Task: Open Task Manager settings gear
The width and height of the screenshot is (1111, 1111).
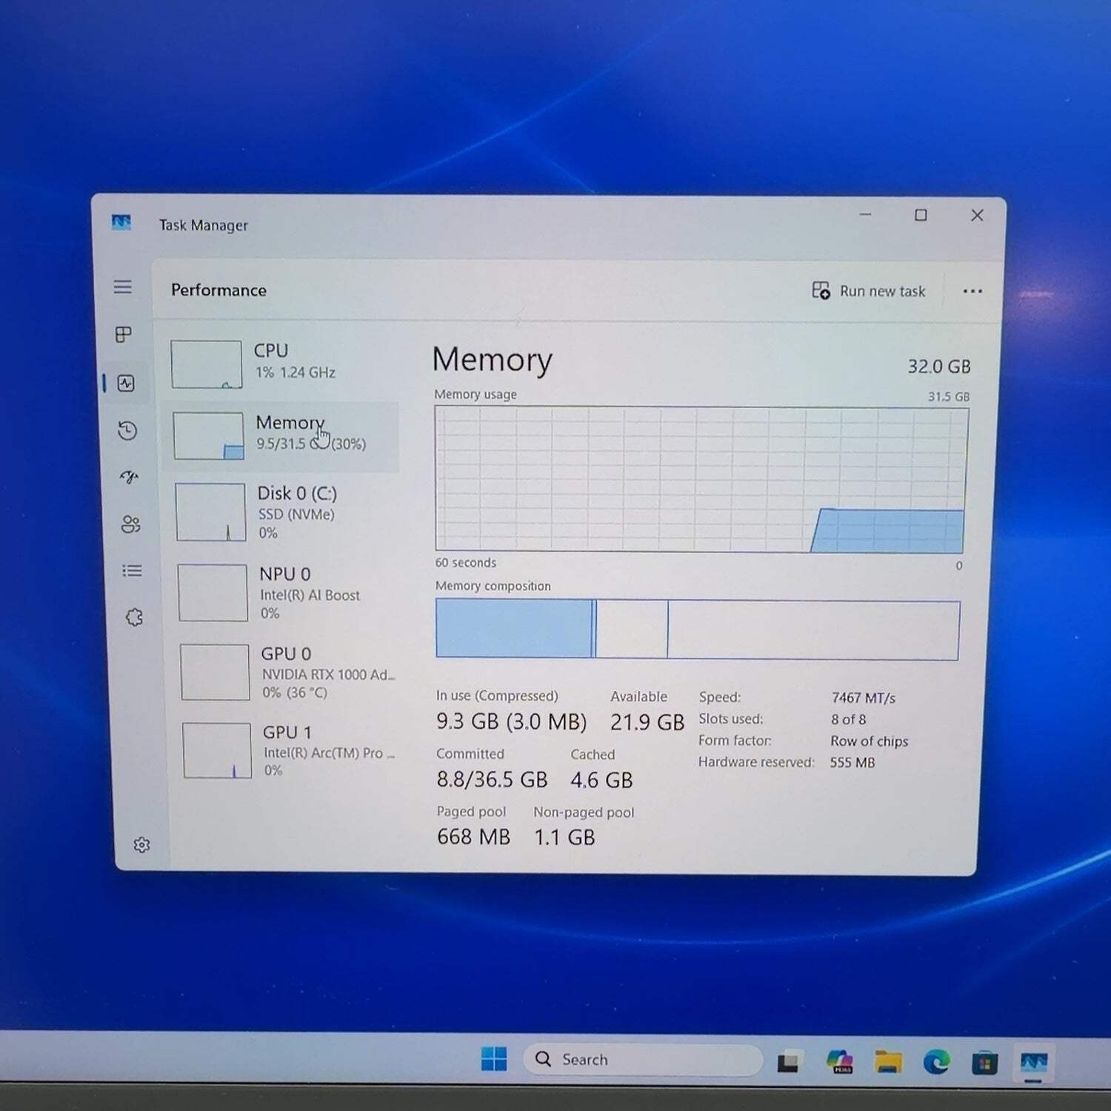Action: (141, 845)
